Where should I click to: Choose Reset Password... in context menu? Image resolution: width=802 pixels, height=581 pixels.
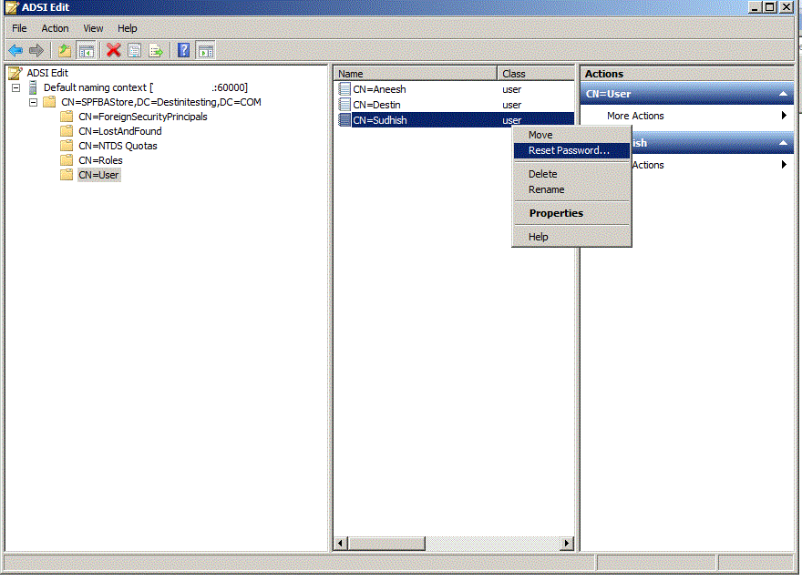click(x=571, y=151)
